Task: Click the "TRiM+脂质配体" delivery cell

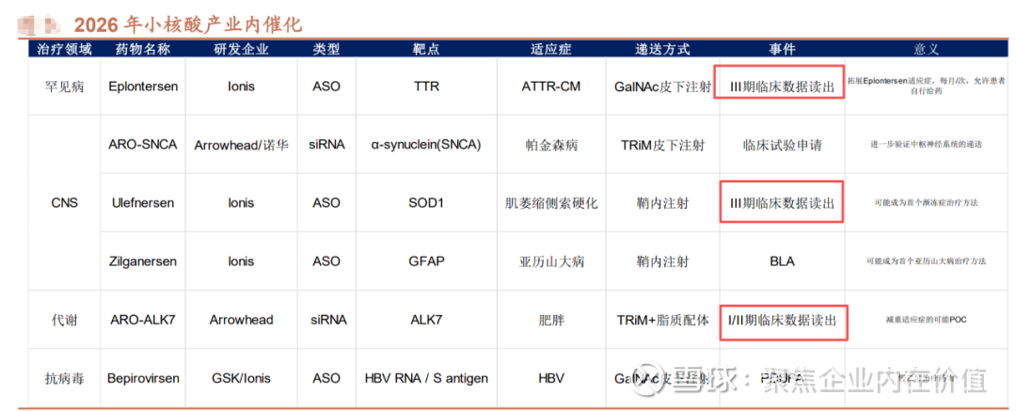Action: 662,320
